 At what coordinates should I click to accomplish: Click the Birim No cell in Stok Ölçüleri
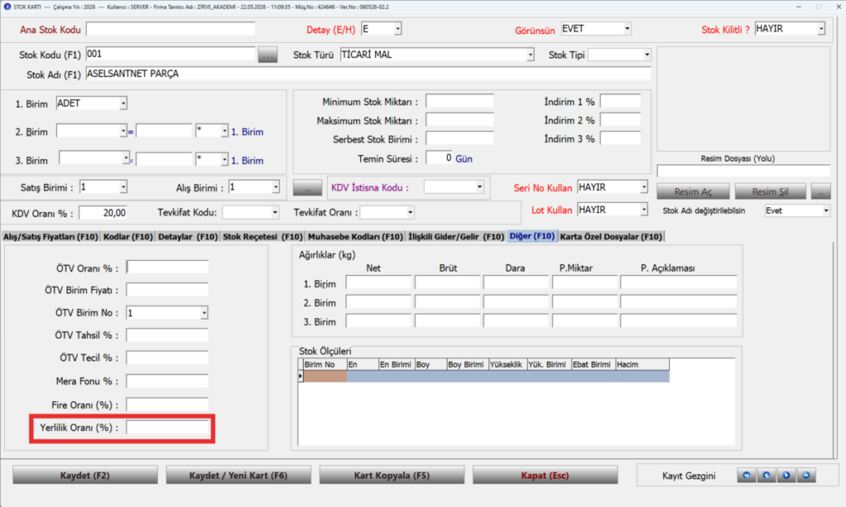pyautogui.click(x=325, y=377)
